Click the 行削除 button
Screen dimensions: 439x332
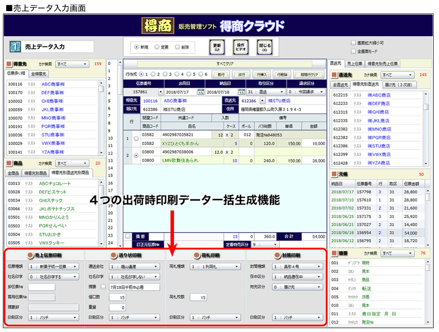pos(282,75)
